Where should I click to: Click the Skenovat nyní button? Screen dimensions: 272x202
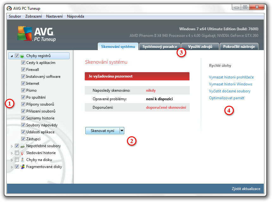coord(102,131)
